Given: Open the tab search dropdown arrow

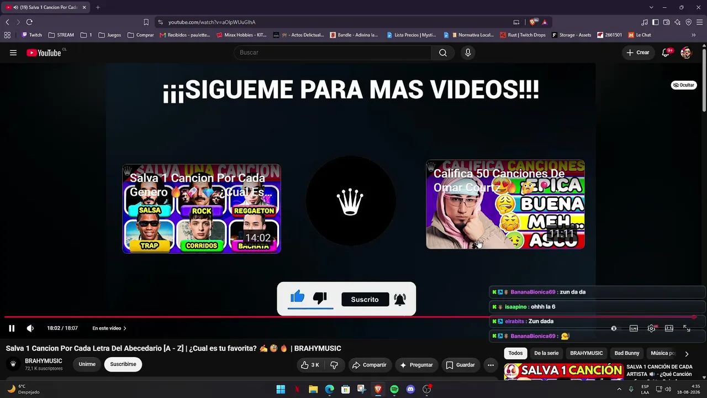Looking at the screenshot, I should [x=651, y=7].
